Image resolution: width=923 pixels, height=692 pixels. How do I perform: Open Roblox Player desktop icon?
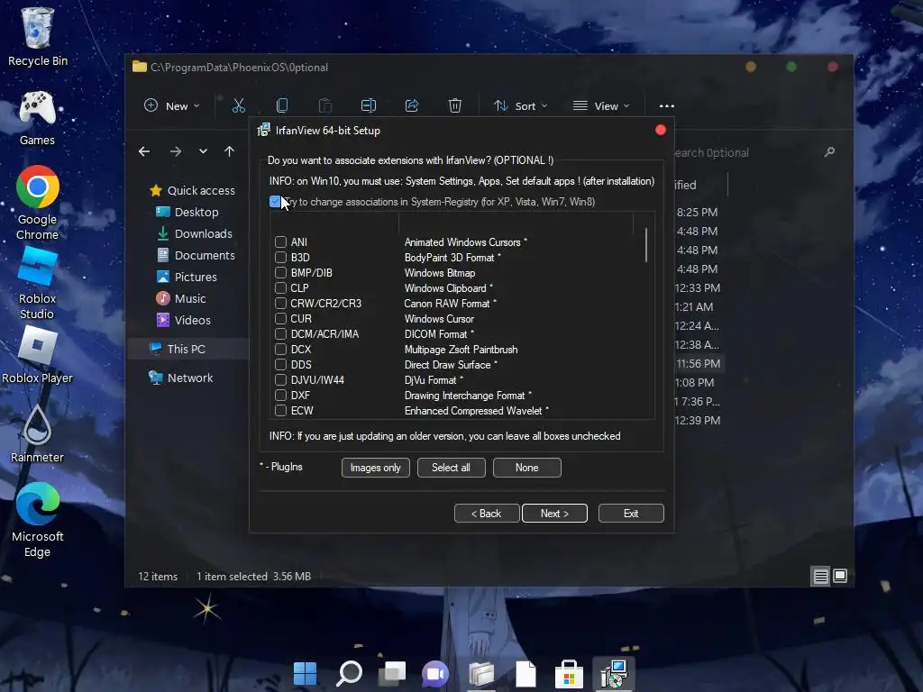click(x=37, y=355)
